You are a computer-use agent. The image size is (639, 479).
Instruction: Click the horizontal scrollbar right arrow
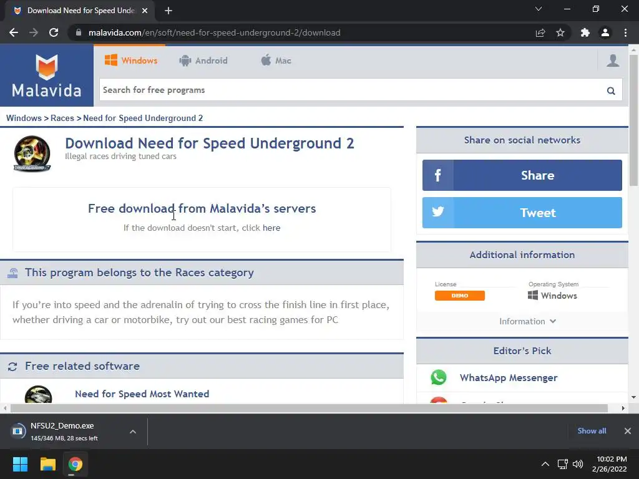[623, 408]
